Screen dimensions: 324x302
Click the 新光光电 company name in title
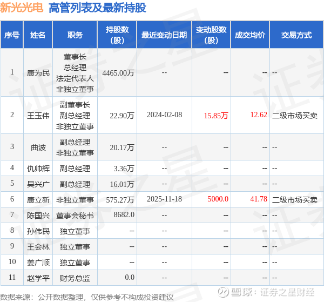tap(22, 8)
